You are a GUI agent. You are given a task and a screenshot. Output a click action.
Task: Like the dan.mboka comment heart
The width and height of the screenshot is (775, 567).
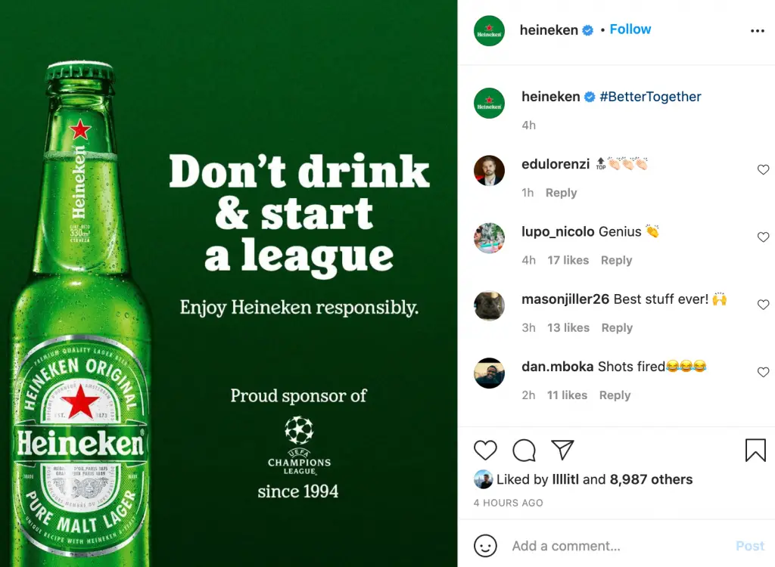pyautogui.click(x=763, y=372)
